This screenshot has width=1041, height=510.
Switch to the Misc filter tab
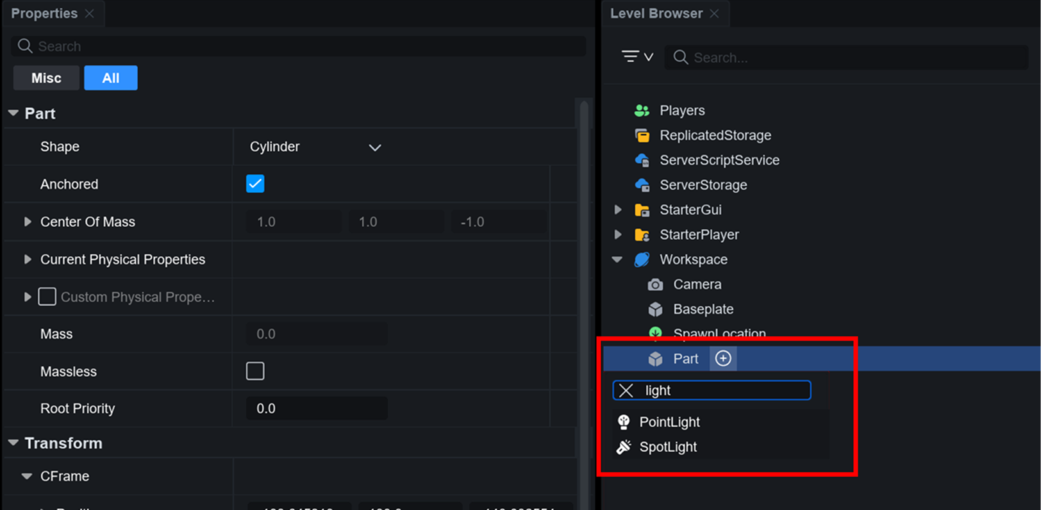(46, 78)
